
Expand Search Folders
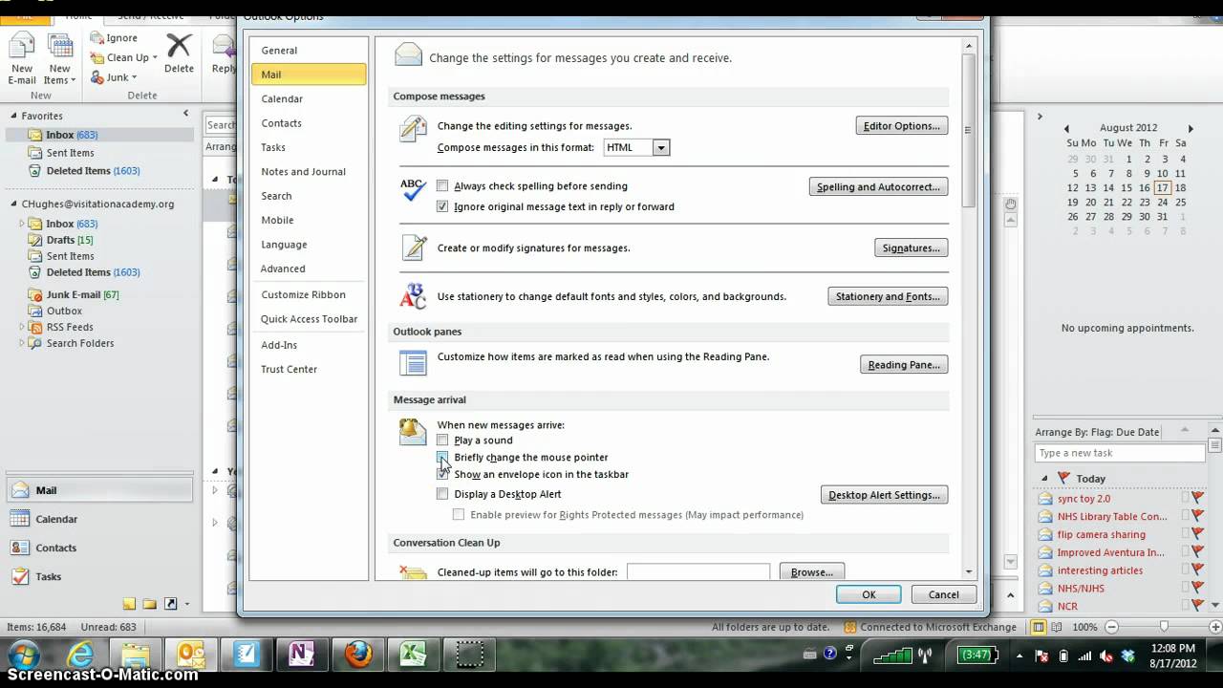[x=23, y=343]
